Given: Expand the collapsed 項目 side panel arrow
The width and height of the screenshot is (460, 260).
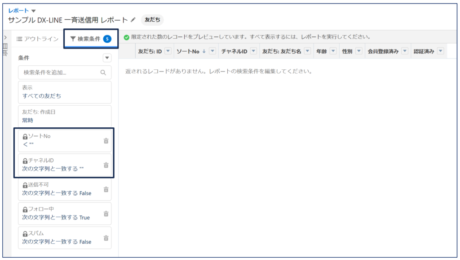Looking at the screenshot, I should [x=5, y=38].
